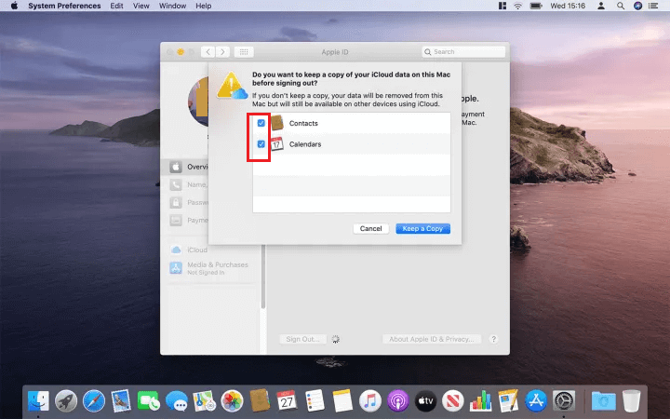Open the Downloads folder in Dock
Image resolution: width=670 pixels, height=419 pixels.
pos(603,401)
